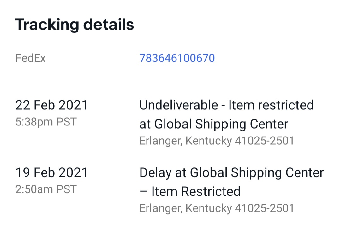Click first Erlanger, Kentucky 41025-2501 location
Image resolution: width=341 pixels, height=227 pixels.
pyautogui.click(x=217, y=141)
